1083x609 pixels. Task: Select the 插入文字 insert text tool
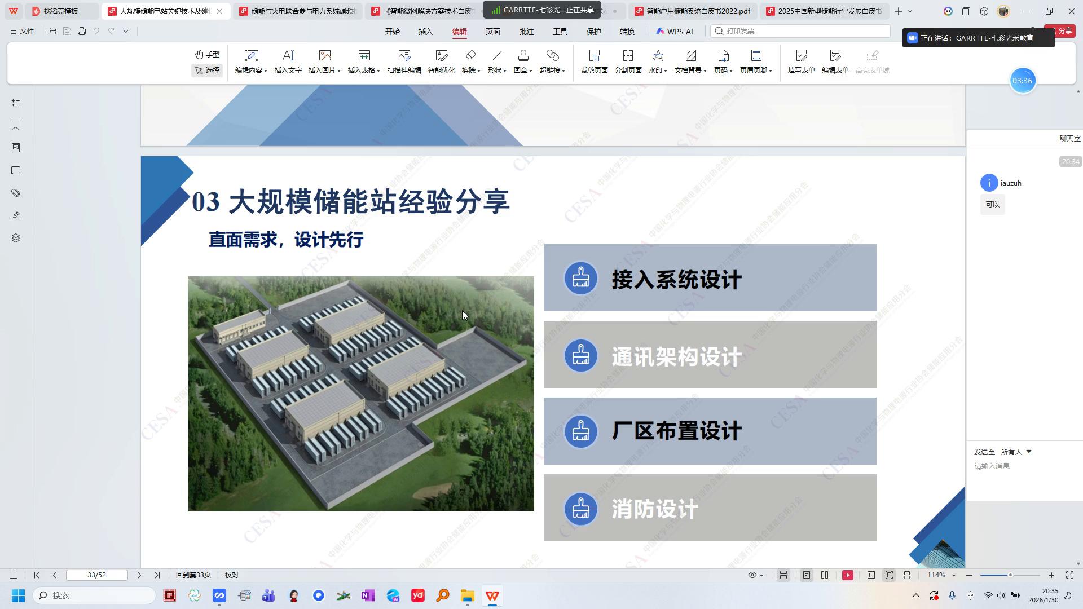(288, 61)
